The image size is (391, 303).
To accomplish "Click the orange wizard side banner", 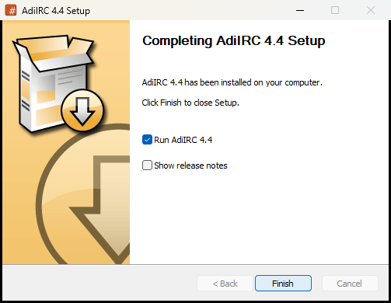I will [x=66, y=142].
